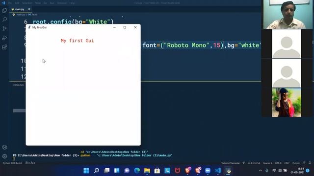
Task: Open notifications bell in status bar
Action: pyautogui.click(x=310, y=163)
